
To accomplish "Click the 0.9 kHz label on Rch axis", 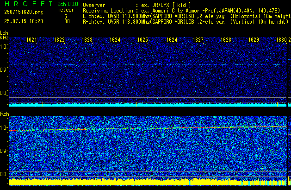I will click(4, 151).
